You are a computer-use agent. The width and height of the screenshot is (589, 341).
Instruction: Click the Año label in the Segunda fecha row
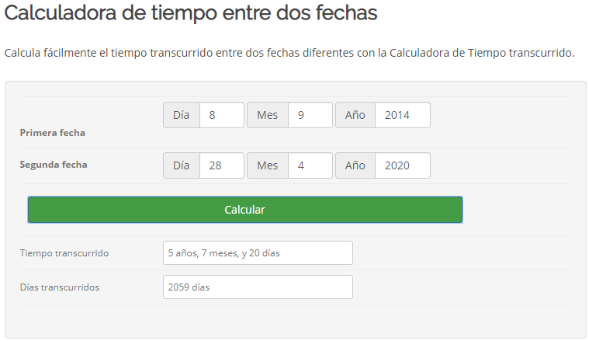355,165
